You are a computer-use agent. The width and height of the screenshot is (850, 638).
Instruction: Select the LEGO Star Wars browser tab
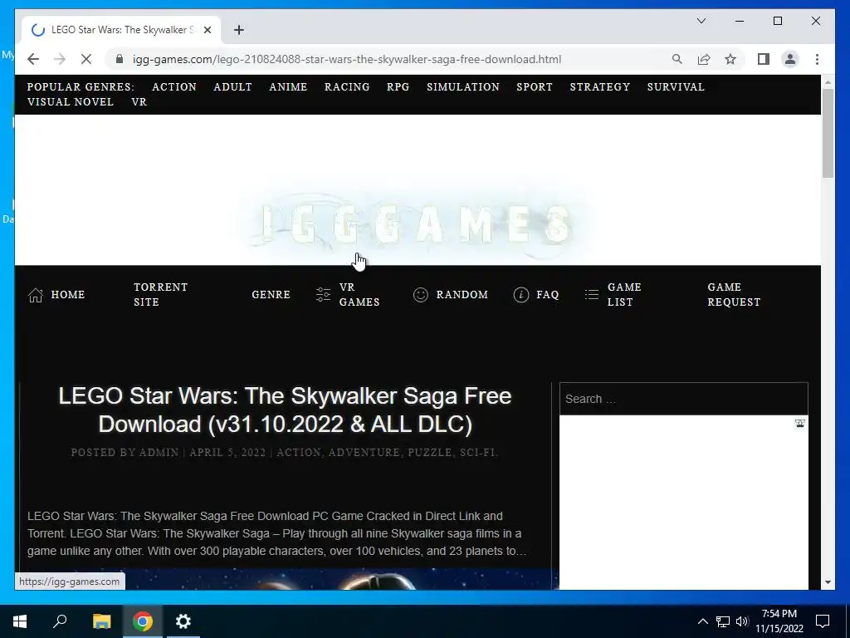coord(121,30)
